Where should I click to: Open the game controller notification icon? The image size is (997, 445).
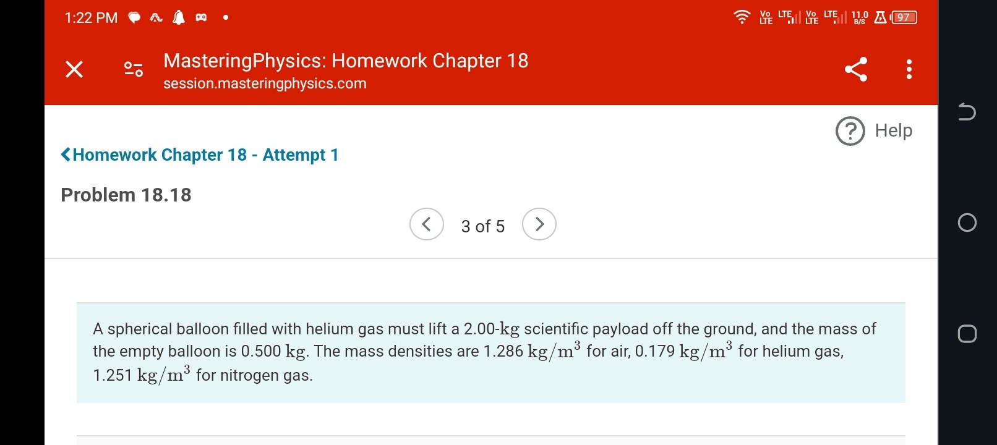tap(201, 17)
